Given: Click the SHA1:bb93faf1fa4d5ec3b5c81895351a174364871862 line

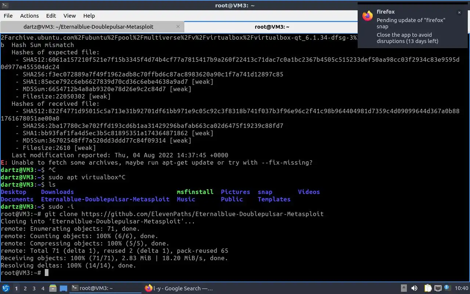Looking at the screenshot, I should [x=114, y=133].
